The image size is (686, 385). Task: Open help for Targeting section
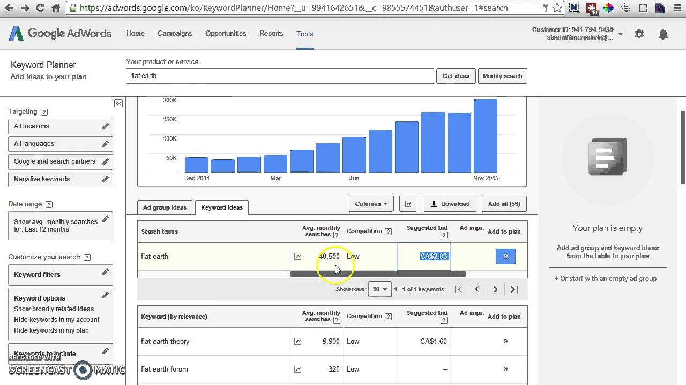[44, 112]
